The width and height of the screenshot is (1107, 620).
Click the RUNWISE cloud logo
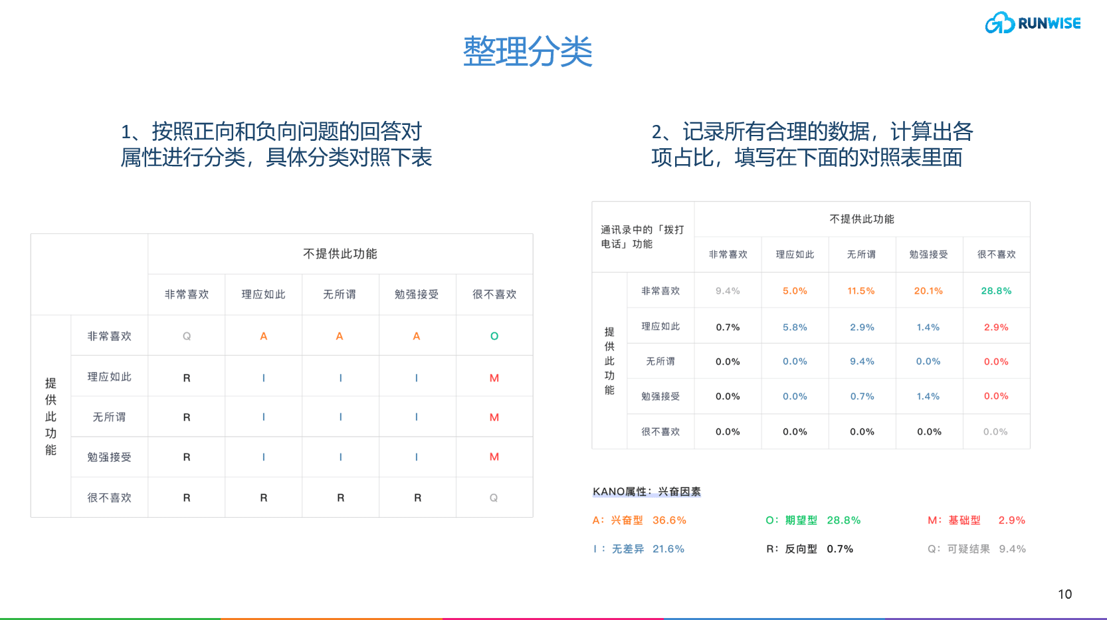pyautogui.click(x=1033, y=23)
